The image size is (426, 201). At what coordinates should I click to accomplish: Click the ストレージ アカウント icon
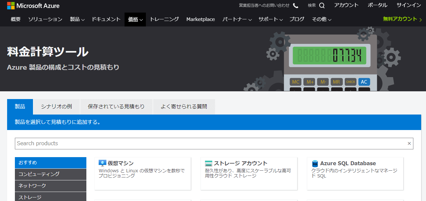point(209,163)
